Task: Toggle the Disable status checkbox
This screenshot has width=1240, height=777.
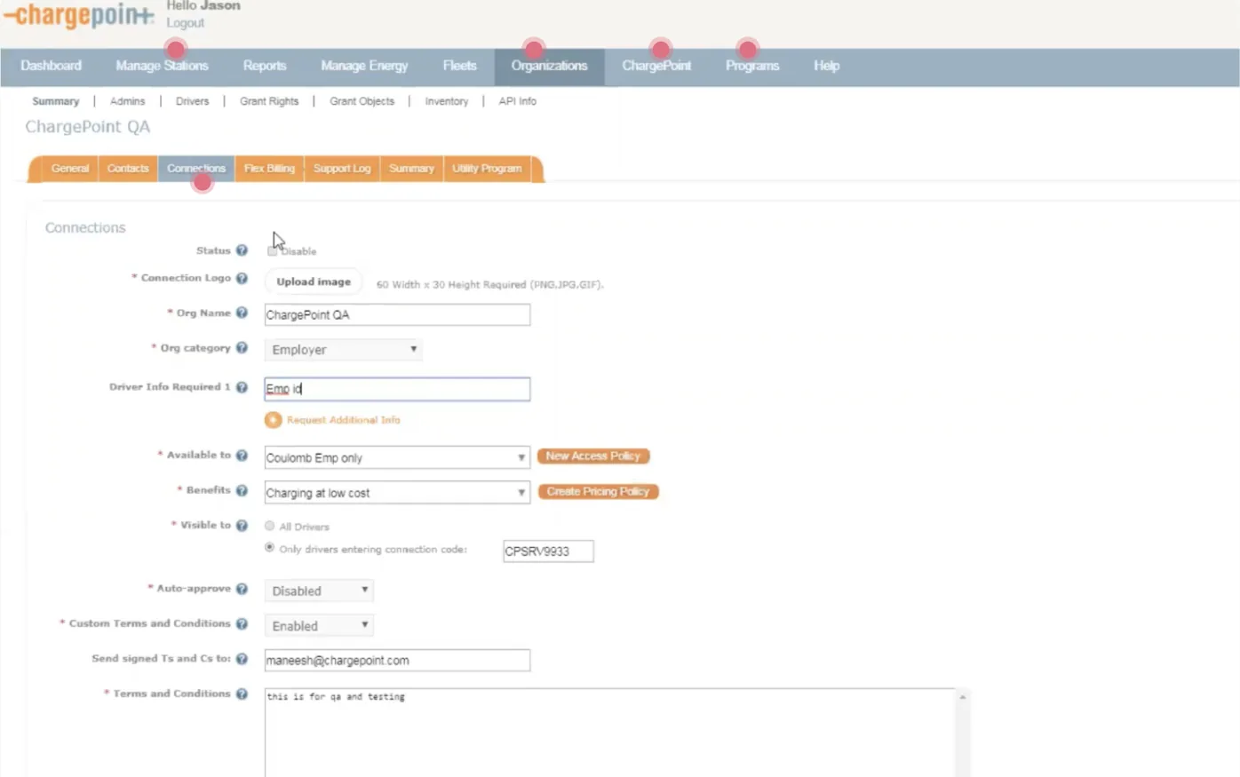Action: point(272,251)
